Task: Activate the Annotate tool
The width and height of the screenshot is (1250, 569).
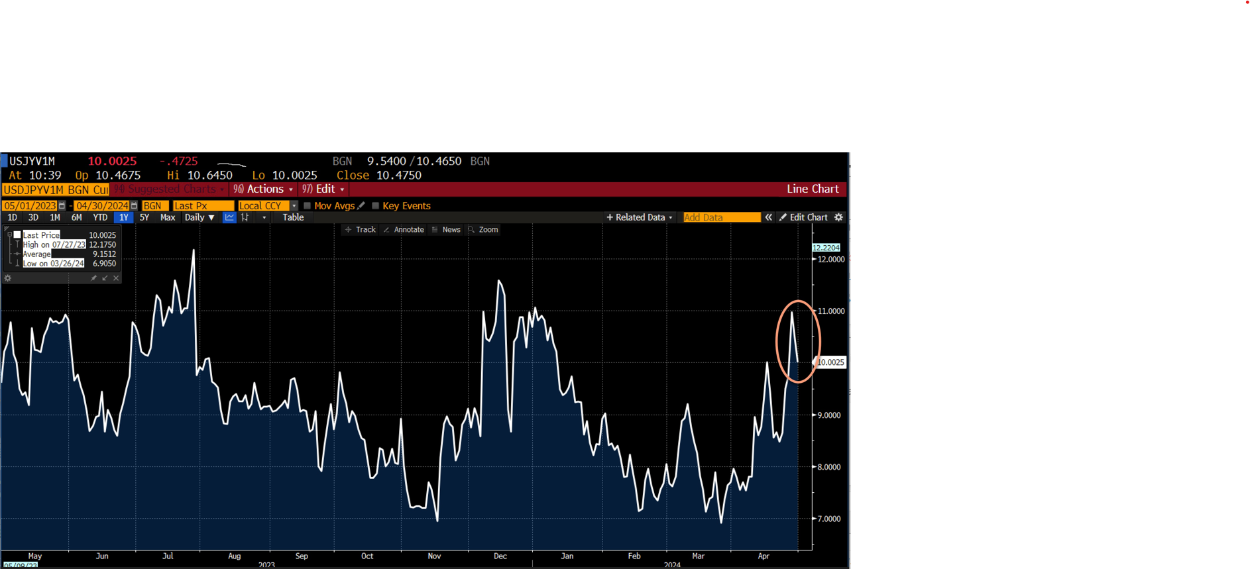Action: pos(403,230)
